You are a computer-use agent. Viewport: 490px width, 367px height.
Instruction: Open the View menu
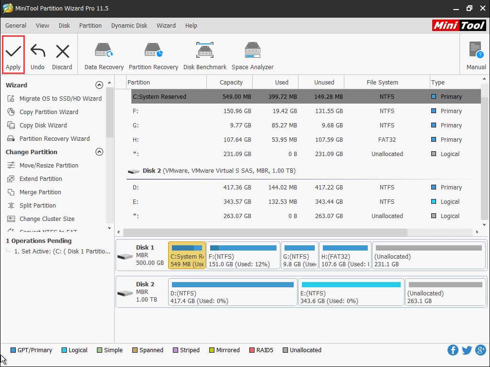coord(42,26)
